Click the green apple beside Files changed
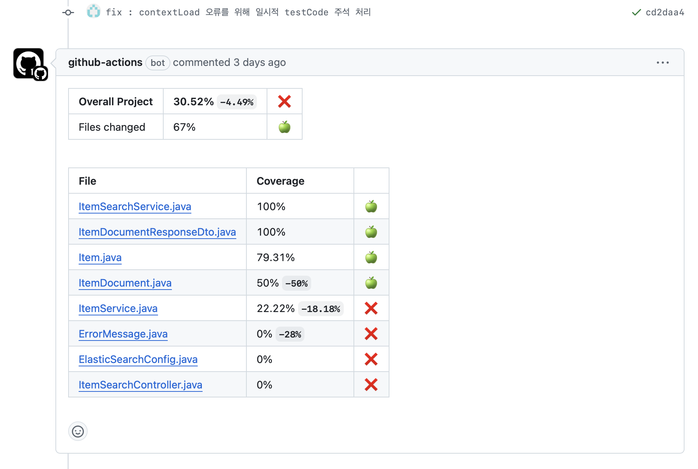This screenshot has height=469, width=698. coord(285,127)
